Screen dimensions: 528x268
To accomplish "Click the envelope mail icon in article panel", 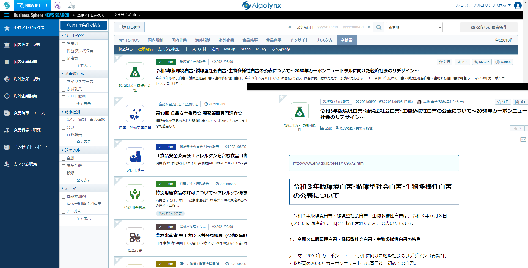I will pos(523,140).
